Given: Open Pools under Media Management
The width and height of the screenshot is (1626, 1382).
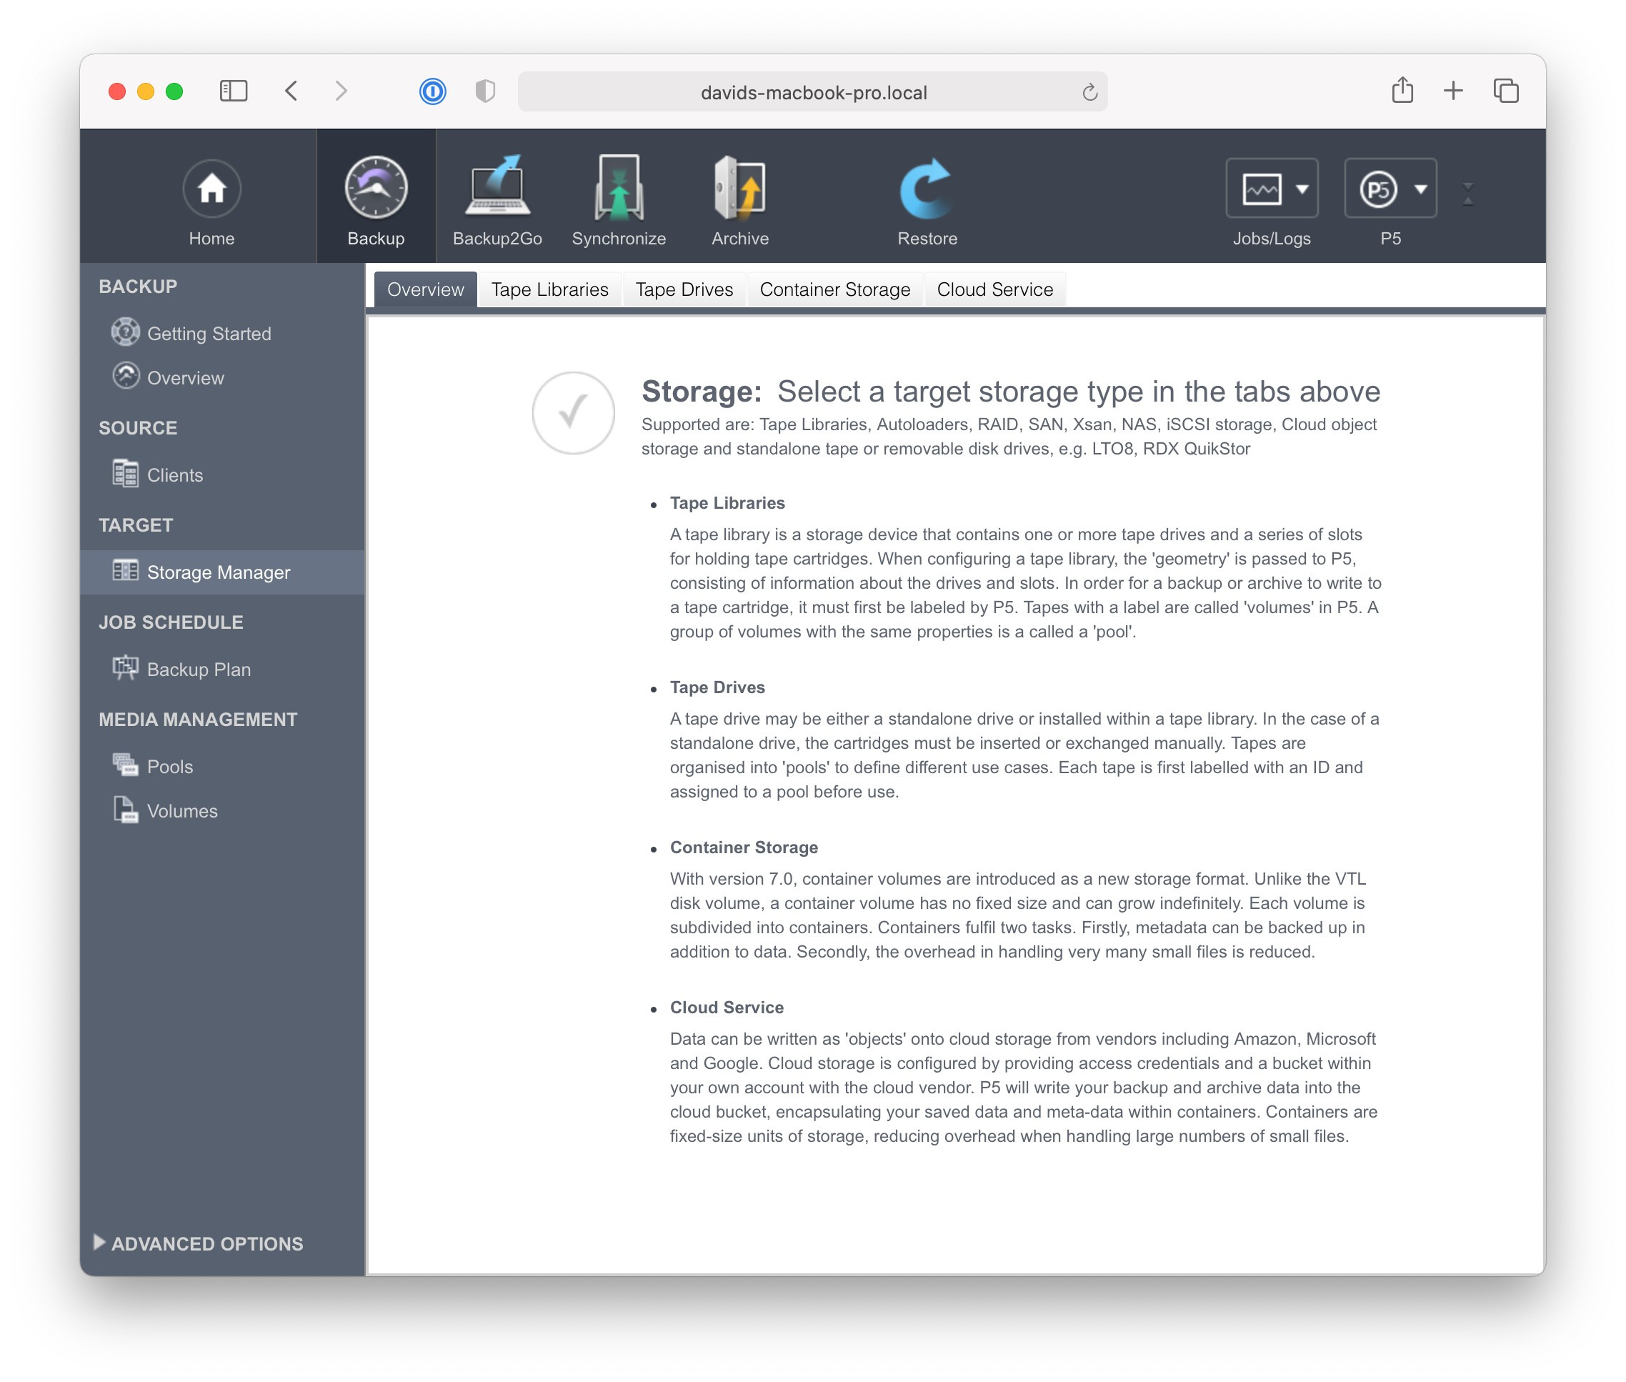Looking at the screenshot, I should (169, 767).
